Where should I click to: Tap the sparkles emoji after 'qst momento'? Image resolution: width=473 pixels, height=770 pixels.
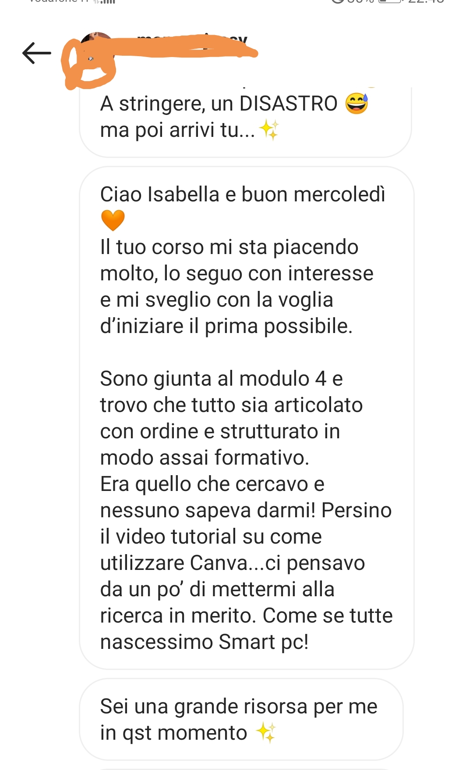click(266, 733)
